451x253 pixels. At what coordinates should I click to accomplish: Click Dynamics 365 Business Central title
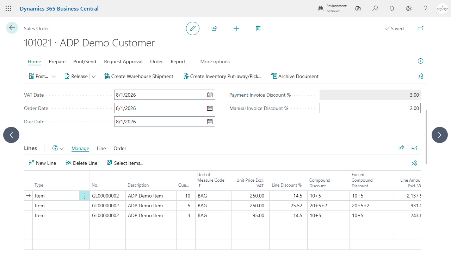59,8
